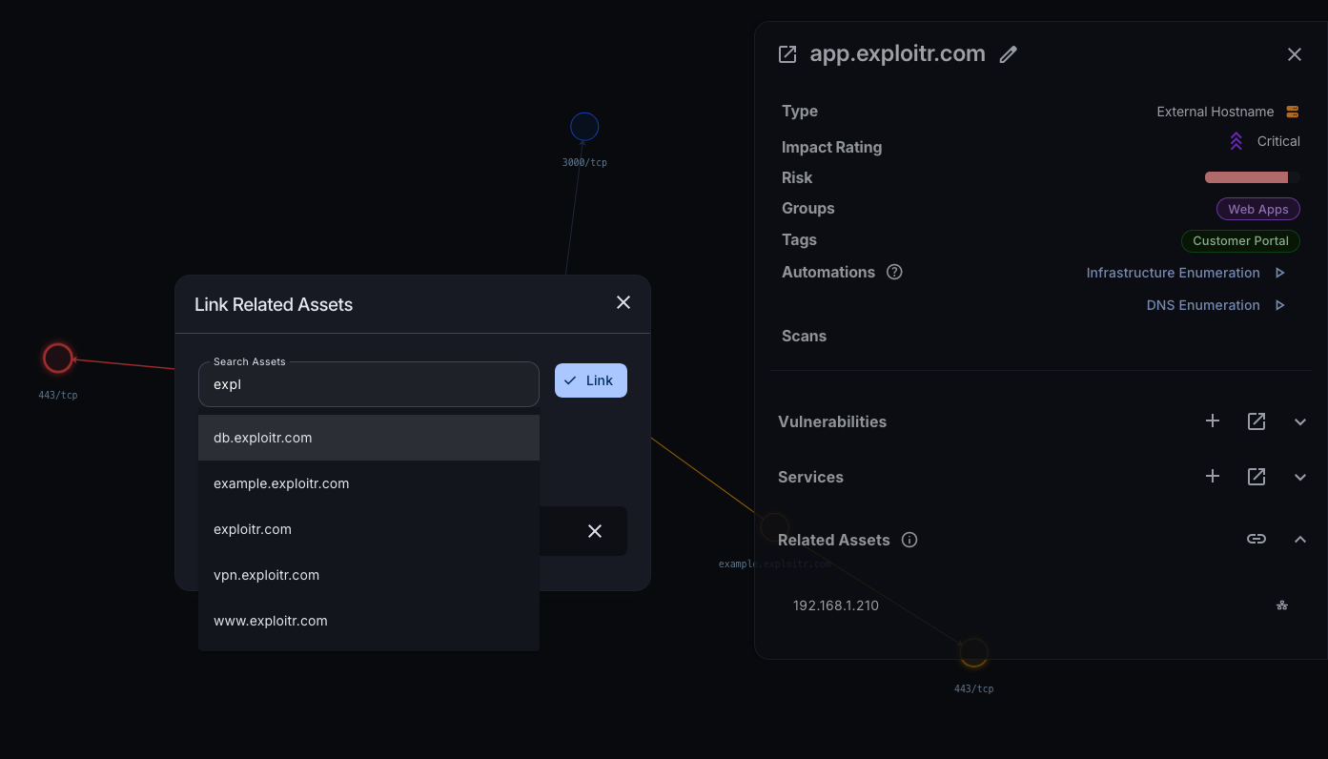Click the network icon beside 192.168.1.210

point(1282,605)
